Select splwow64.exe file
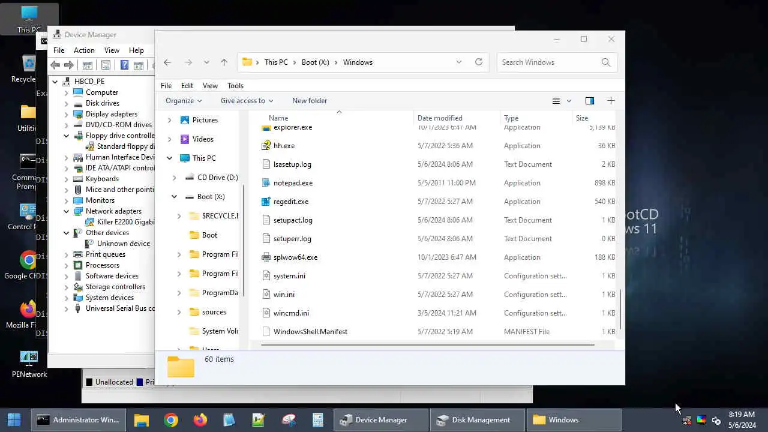 pyautogui.click(x=295, y=257)
